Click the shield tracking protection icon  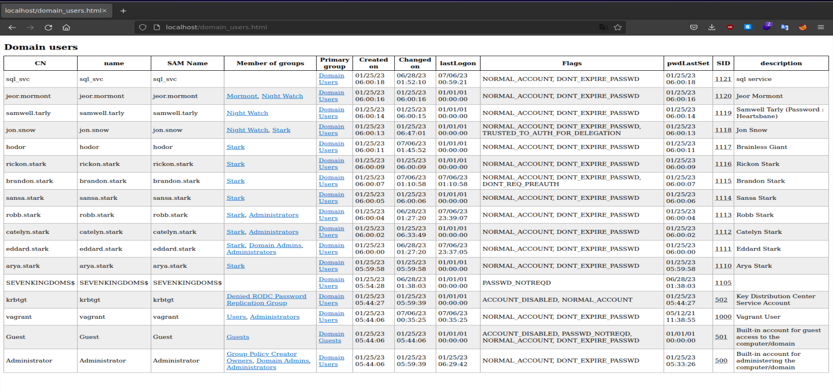(x=143, y=27)
